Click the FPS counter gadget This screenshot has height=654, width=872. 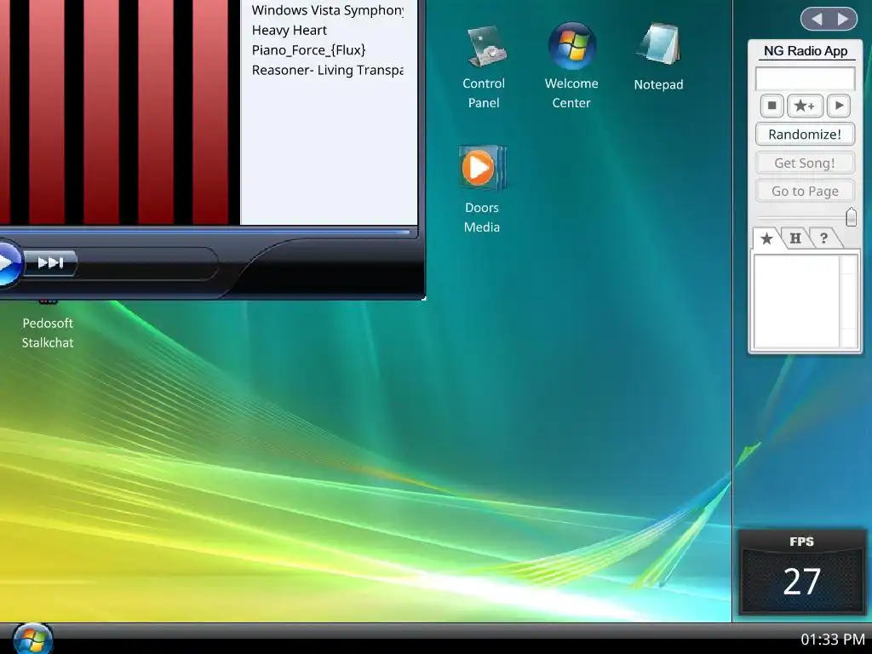[801, 572]
